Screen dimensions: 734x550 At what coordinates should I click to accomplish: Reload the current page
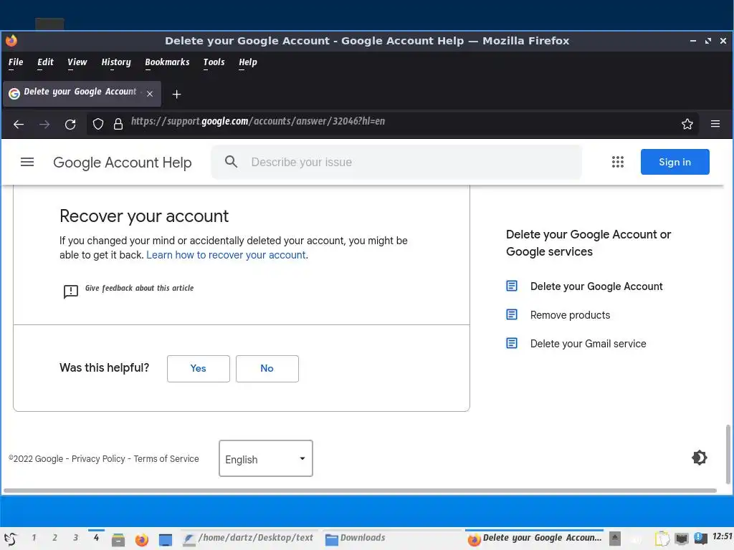click(x=70, y=124)
